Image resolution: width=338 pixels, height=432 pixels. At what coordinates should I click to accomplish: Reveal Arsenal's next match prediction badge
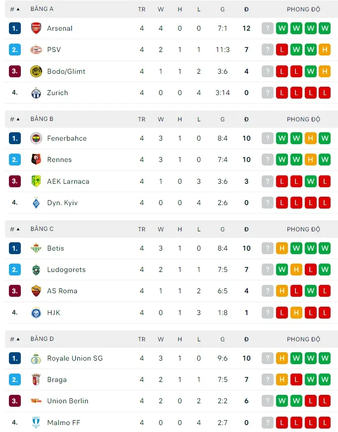(x=267, y=28)
